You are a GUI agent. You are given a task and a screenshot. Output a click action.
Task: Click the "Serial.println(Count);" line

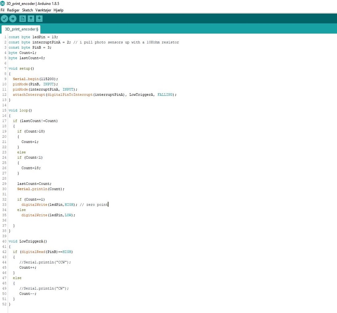click(x=41, y=189)
